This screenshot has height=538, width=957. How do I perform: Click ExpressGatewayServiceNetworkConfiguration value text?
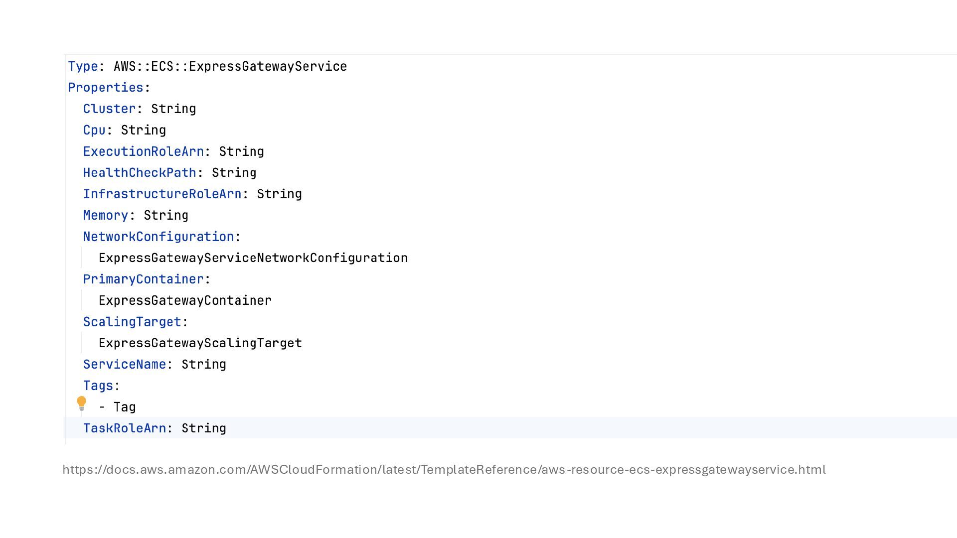[253, 258]
